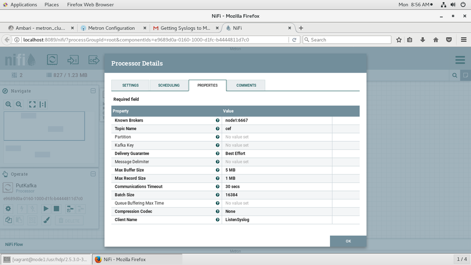Click the NiFi Flow breadcrumb link
The image size is (471, 265).
14,244
